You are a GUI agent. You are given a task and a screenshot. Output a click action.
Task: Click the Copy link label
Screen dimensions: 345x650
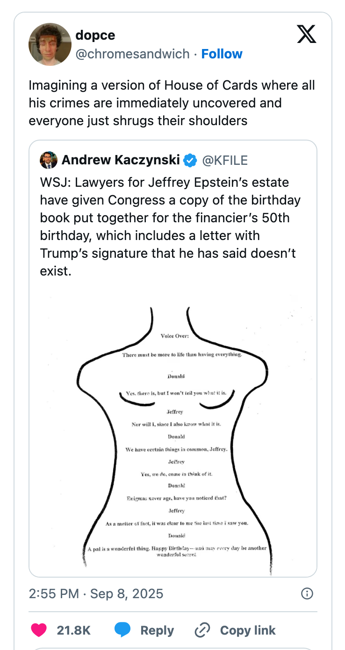pyautogui.click(x=248, y=630)
